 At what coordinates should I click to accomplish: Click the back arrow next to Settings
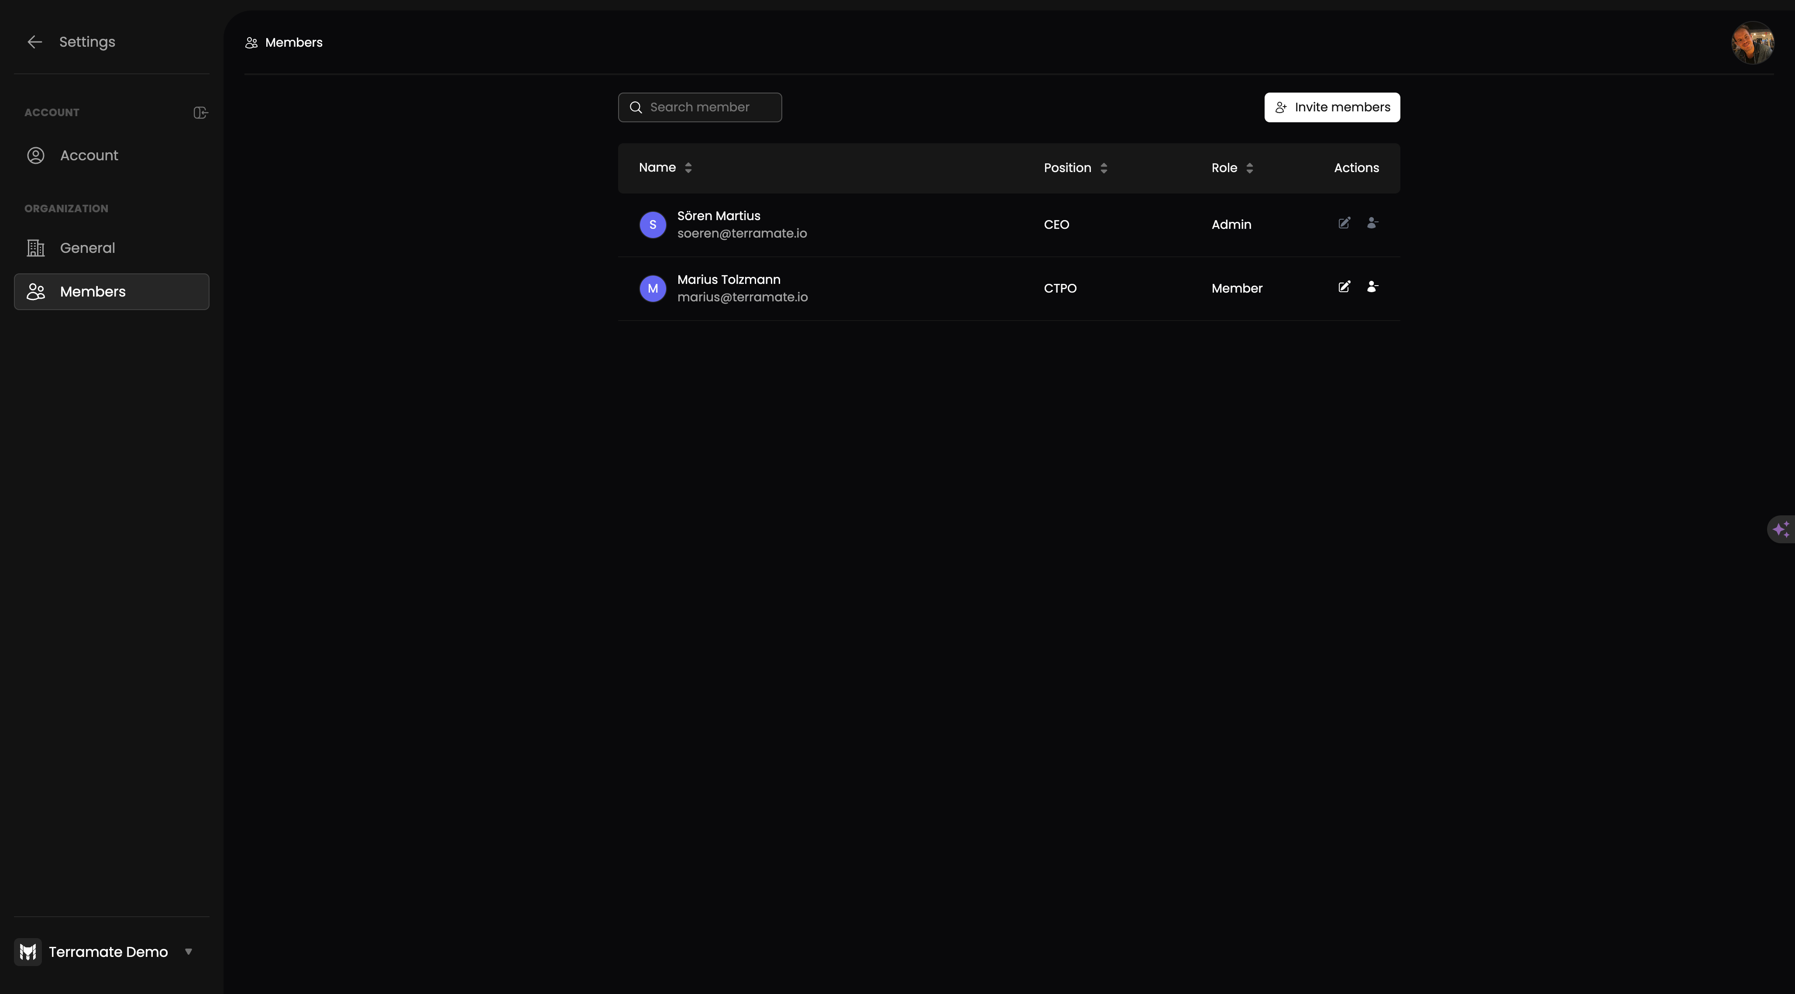pos(35,42)
